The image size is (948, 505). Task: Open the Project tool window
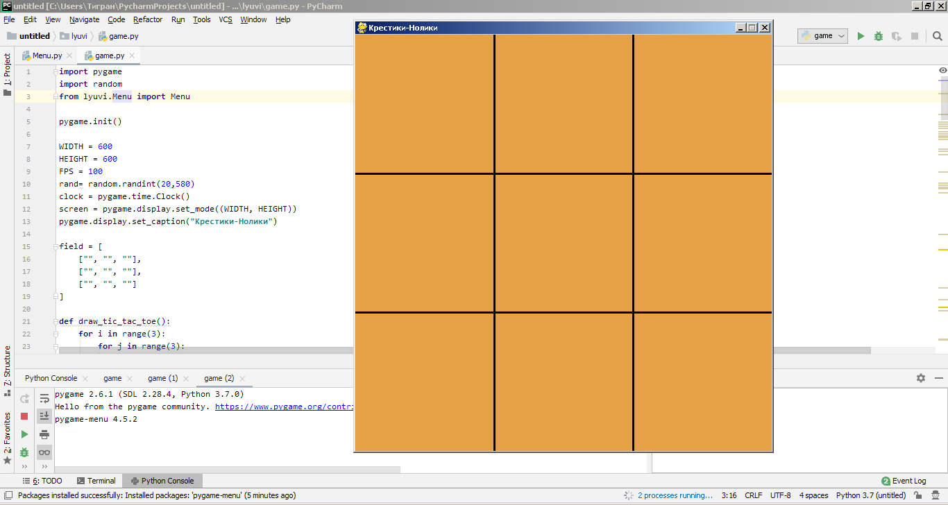(x=7, y=74)
